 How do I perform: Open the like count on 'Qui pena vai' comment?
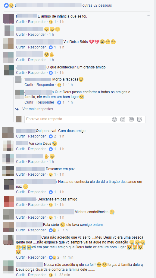tap(52, 136)
